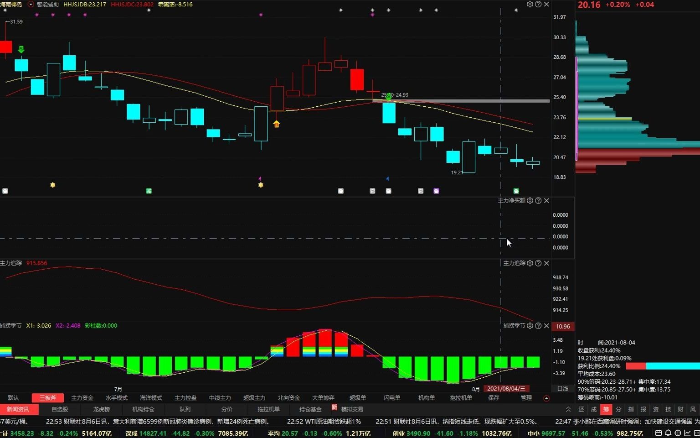Click 保存 to save template
The height and width of the screenshot is (438, 700).
(x=494, y=398)
